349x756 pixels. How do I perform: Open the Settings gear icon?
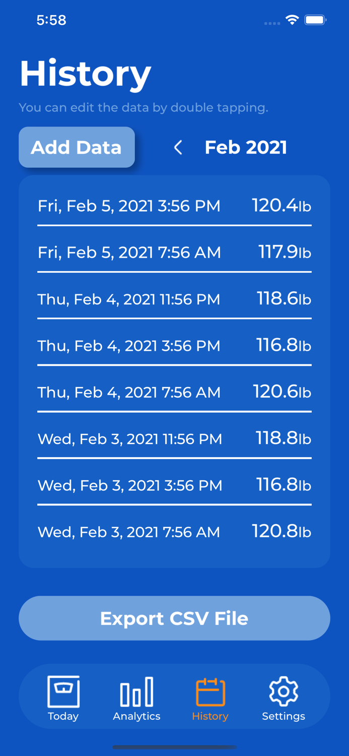(x=284, y=691)
